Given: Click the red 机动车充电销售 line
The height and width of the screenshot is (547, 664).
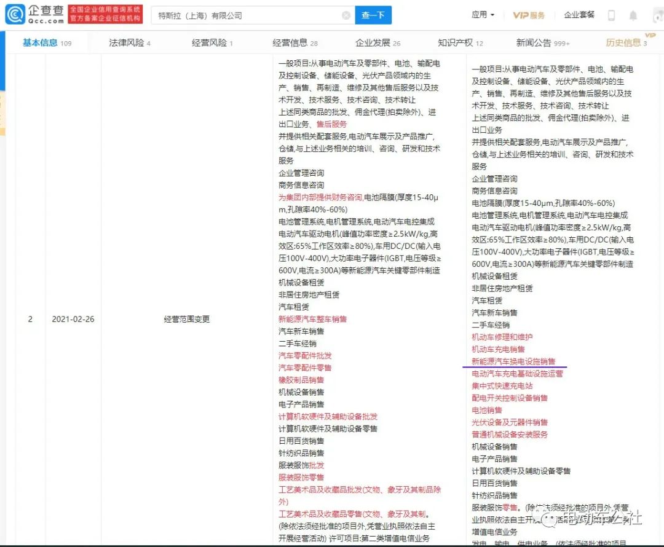Looking at the screenshot, I should pyautogui.click(x=499, y=349).
